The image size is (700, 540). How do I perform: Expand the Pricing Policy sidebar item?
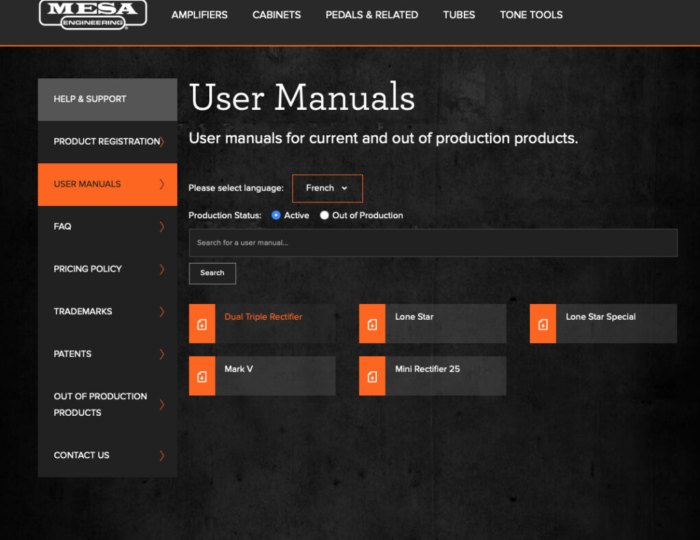click(x=107, y=269)
